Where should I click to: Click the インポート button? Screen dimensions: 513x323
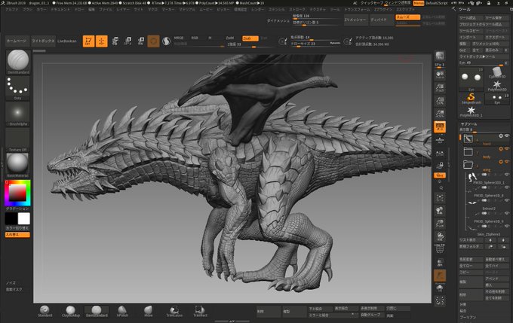pos(471,37)
